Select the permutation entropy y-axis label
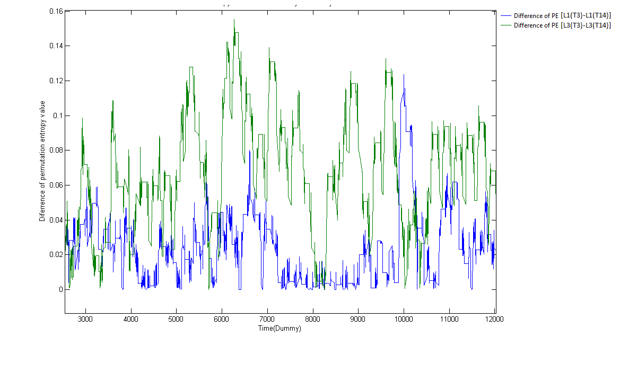The height and width of the screenshot is (372, 620). [x=42, y=161]
